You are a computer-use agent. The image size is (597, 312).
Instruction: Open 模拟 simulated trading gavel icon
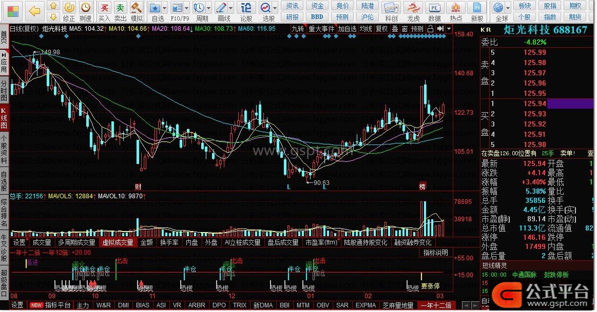pyautogui.click(x=137, y=8)
